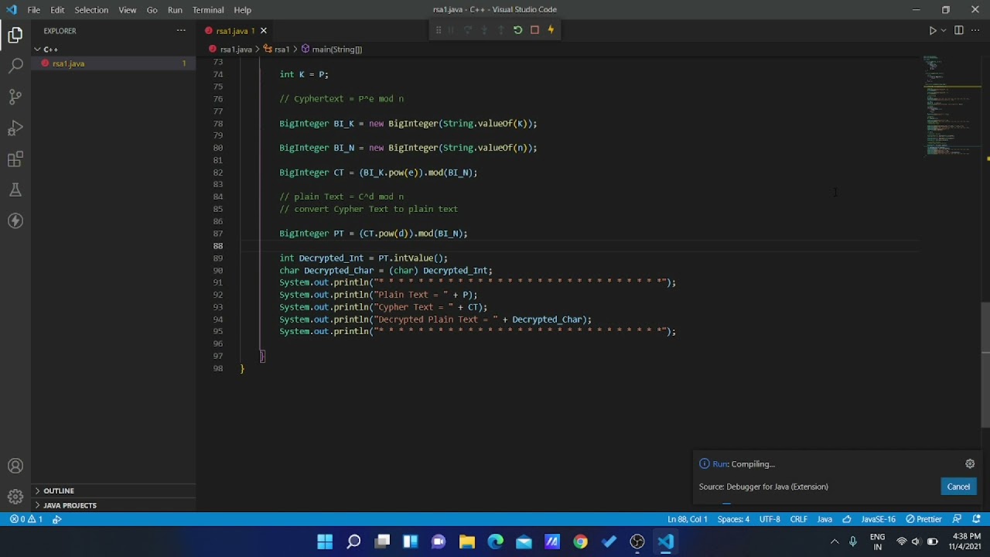The image size is (990, 557).
Task: Open the Explorer view in activity bar
Action: click(15, 35)
